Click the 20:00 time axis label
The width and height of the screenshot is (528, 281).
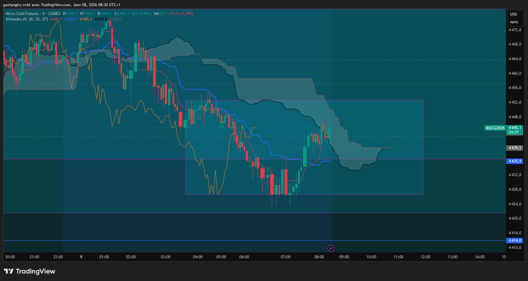click(10, 257)
